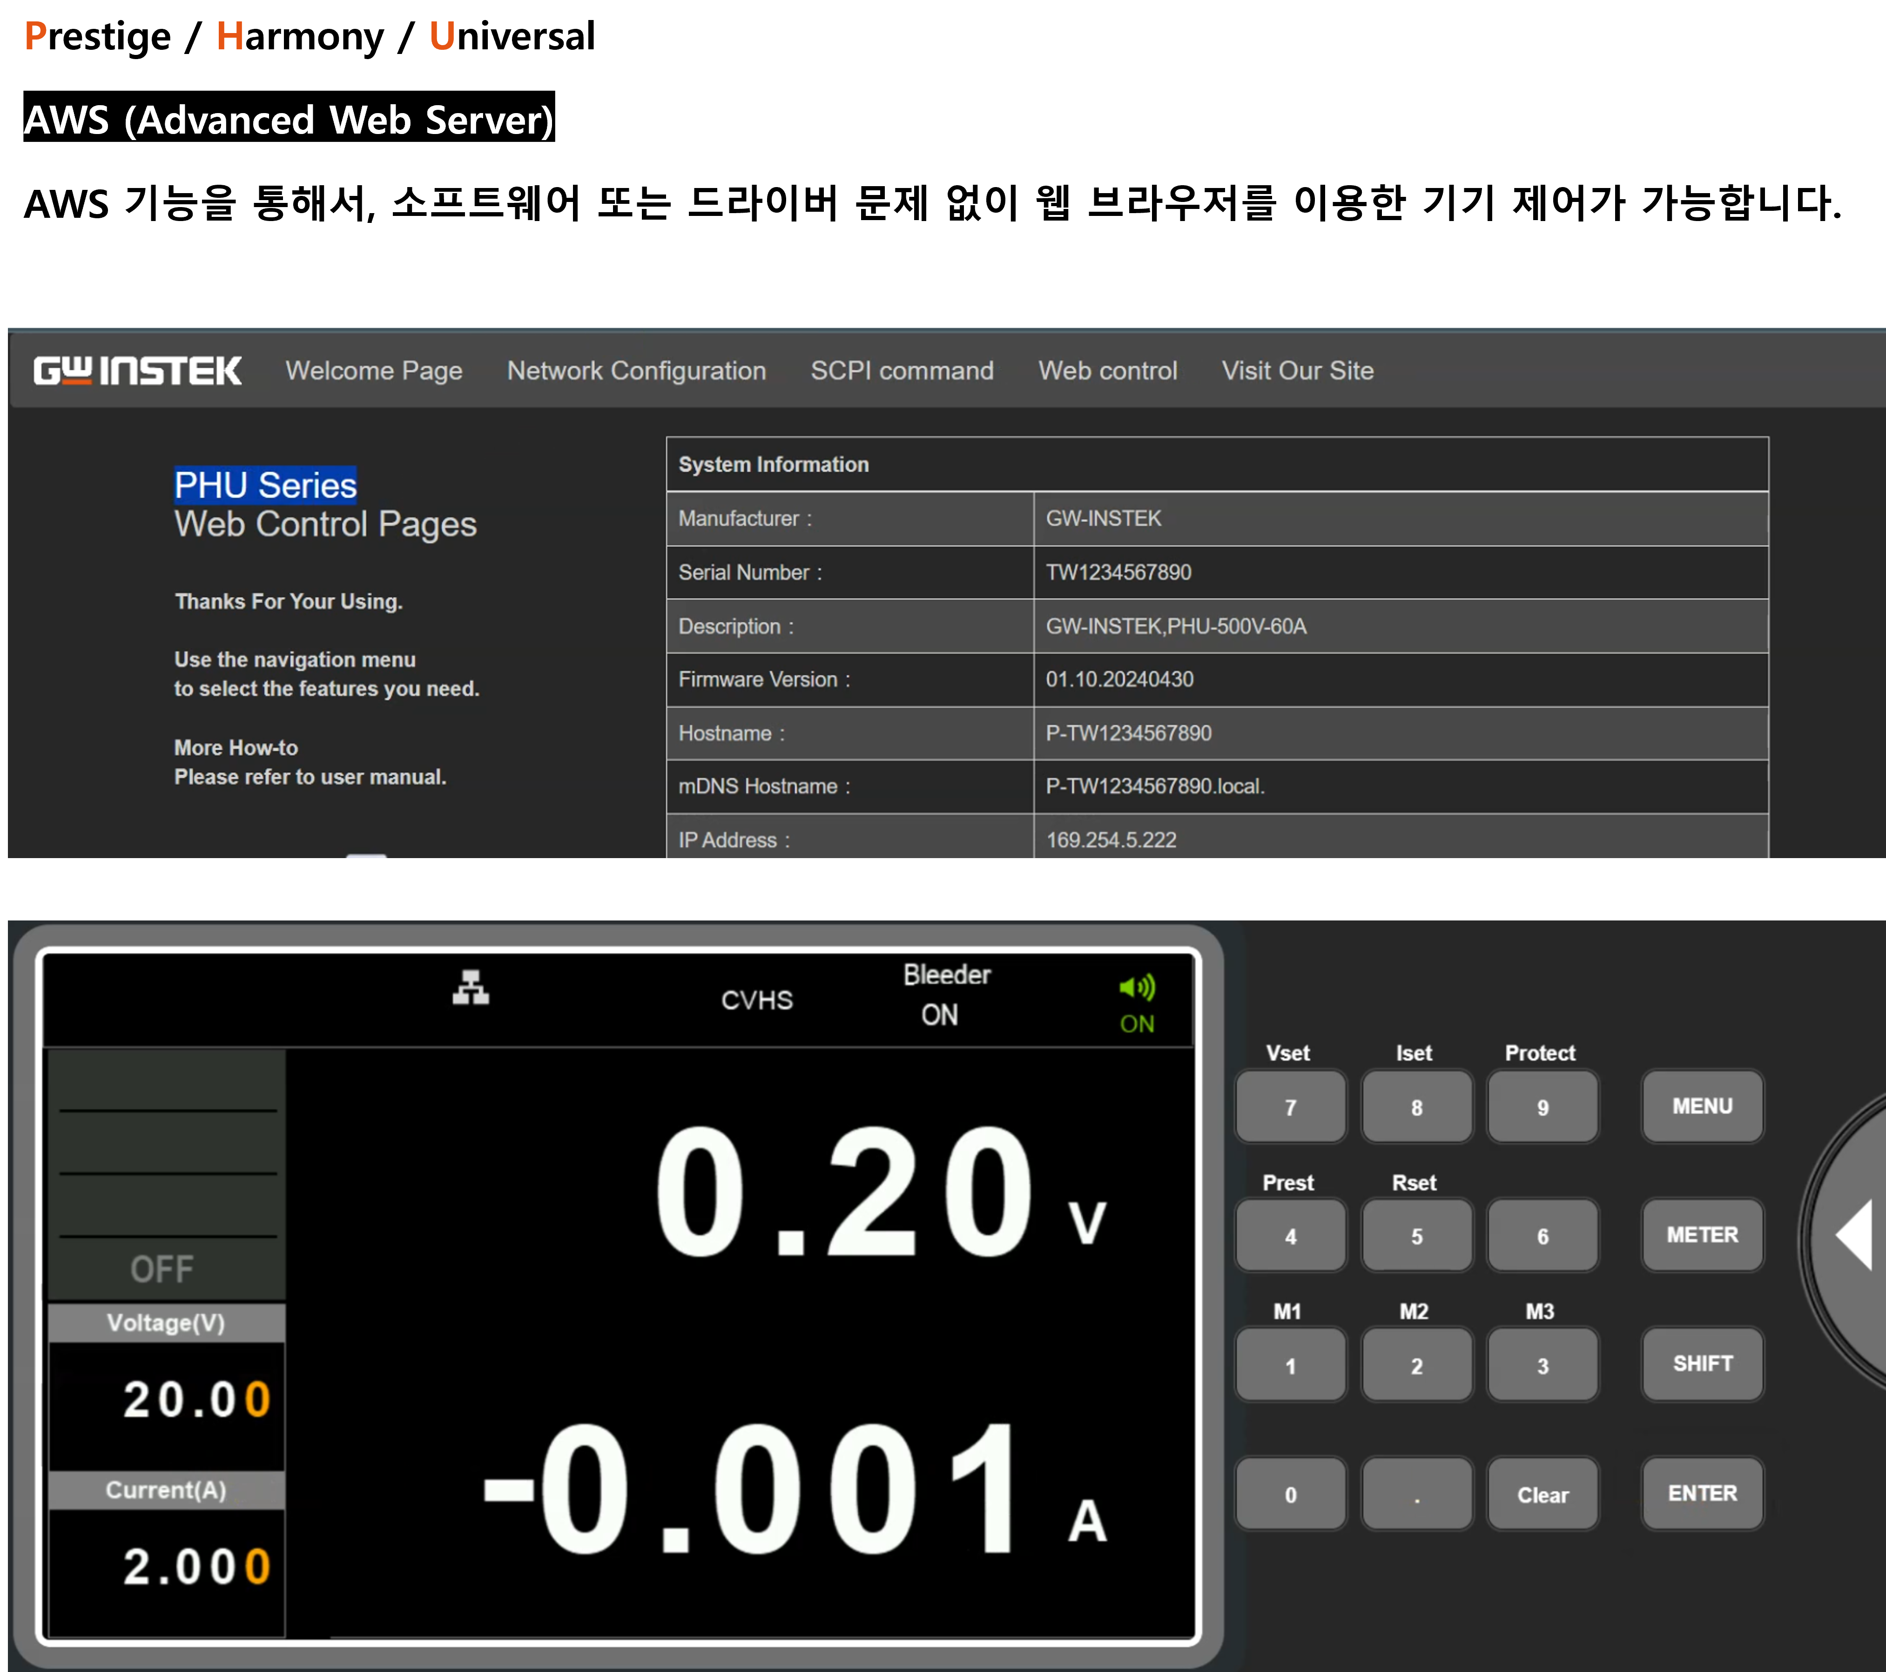Click the GW Instek logo
Screen dimensions: 1886x1672
point(137,371)
